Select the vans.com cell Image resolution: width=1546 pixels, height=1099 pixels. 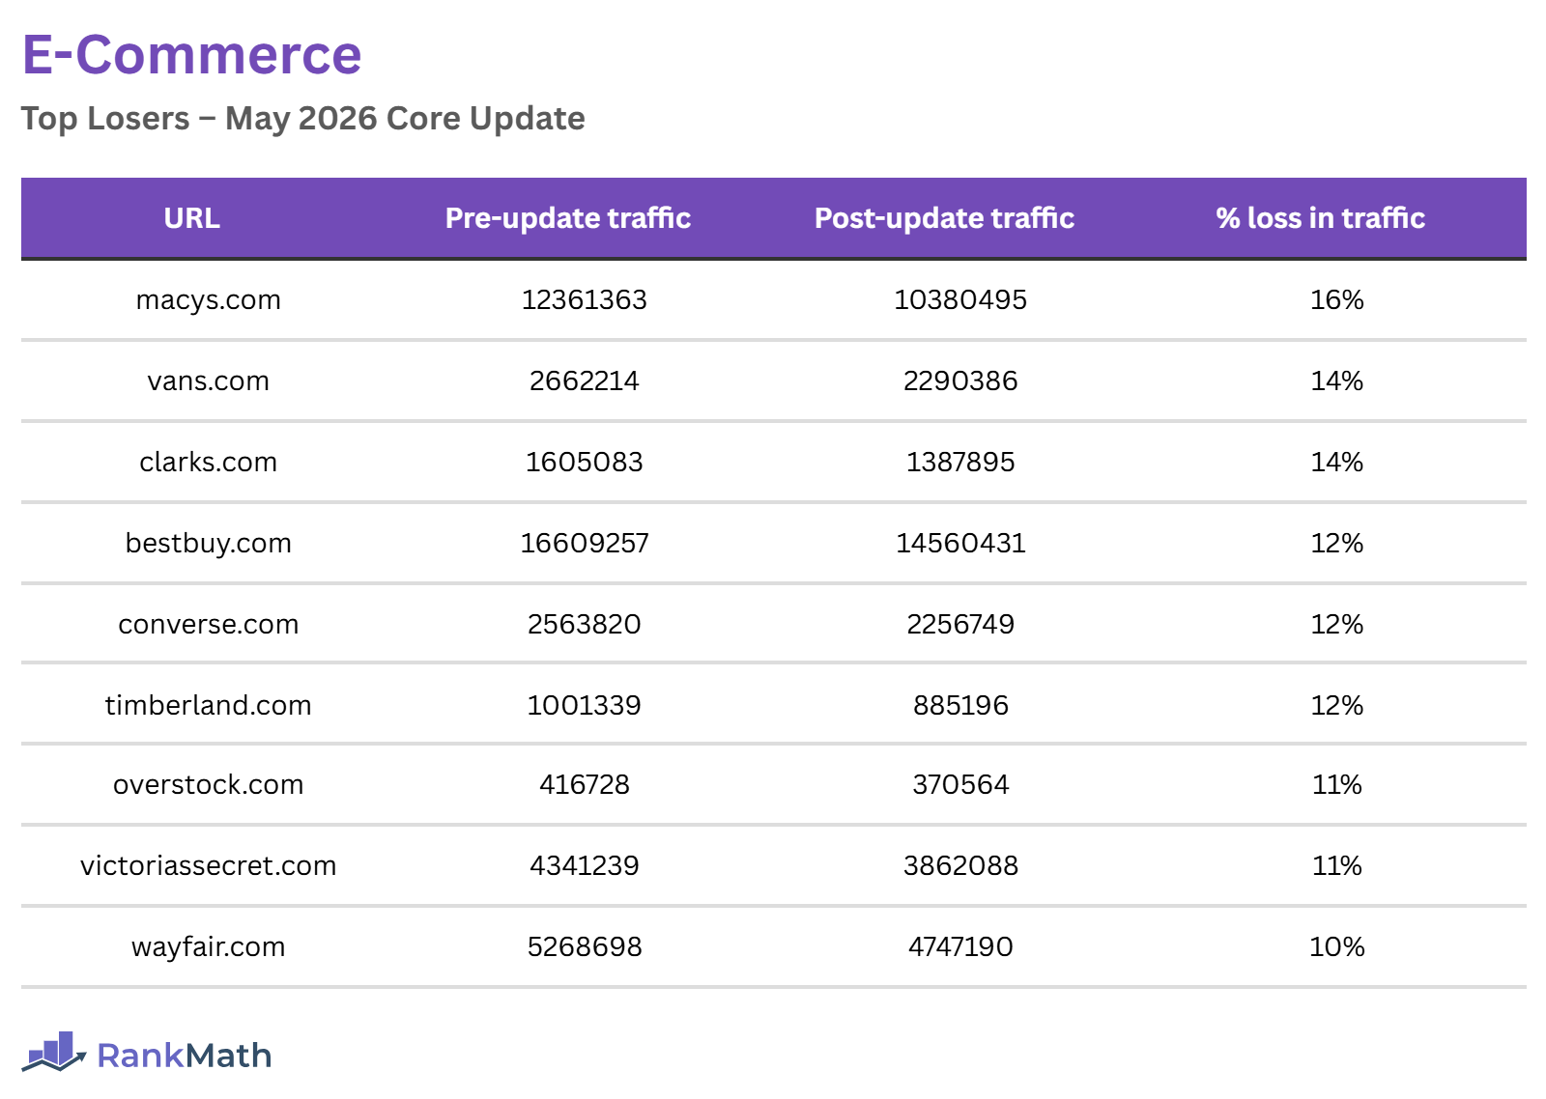209,381
